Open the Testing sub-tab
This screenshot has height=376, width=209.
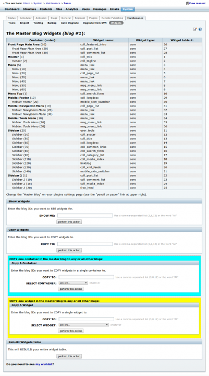[38, 23]
